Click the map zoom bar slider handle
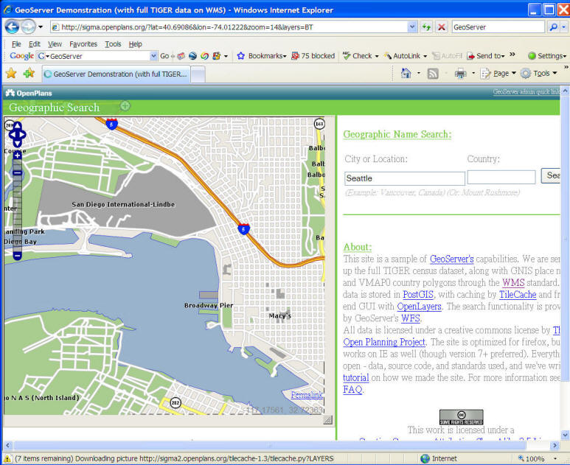 [x=17, y=173]
